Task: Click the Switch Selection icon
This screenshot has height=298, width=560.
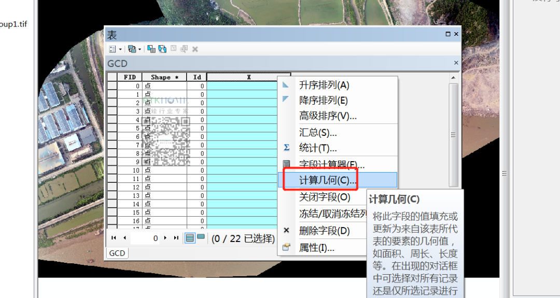Action: pyautogui.click(x=162, y=49)
